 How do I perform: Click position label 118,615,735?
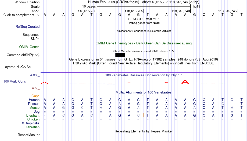(x=134, y=11)
